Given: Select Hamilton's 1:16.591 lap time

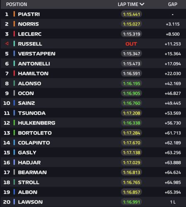Looking at the screenshot, I should [x=131, y=73].
